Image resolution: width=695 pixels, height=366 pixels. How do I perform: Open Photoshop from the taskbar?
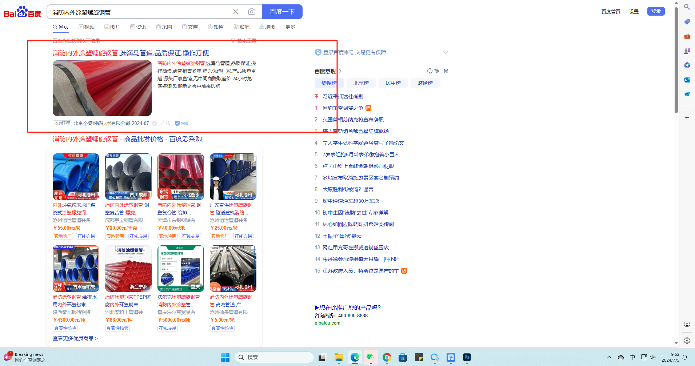click(467, 358)
